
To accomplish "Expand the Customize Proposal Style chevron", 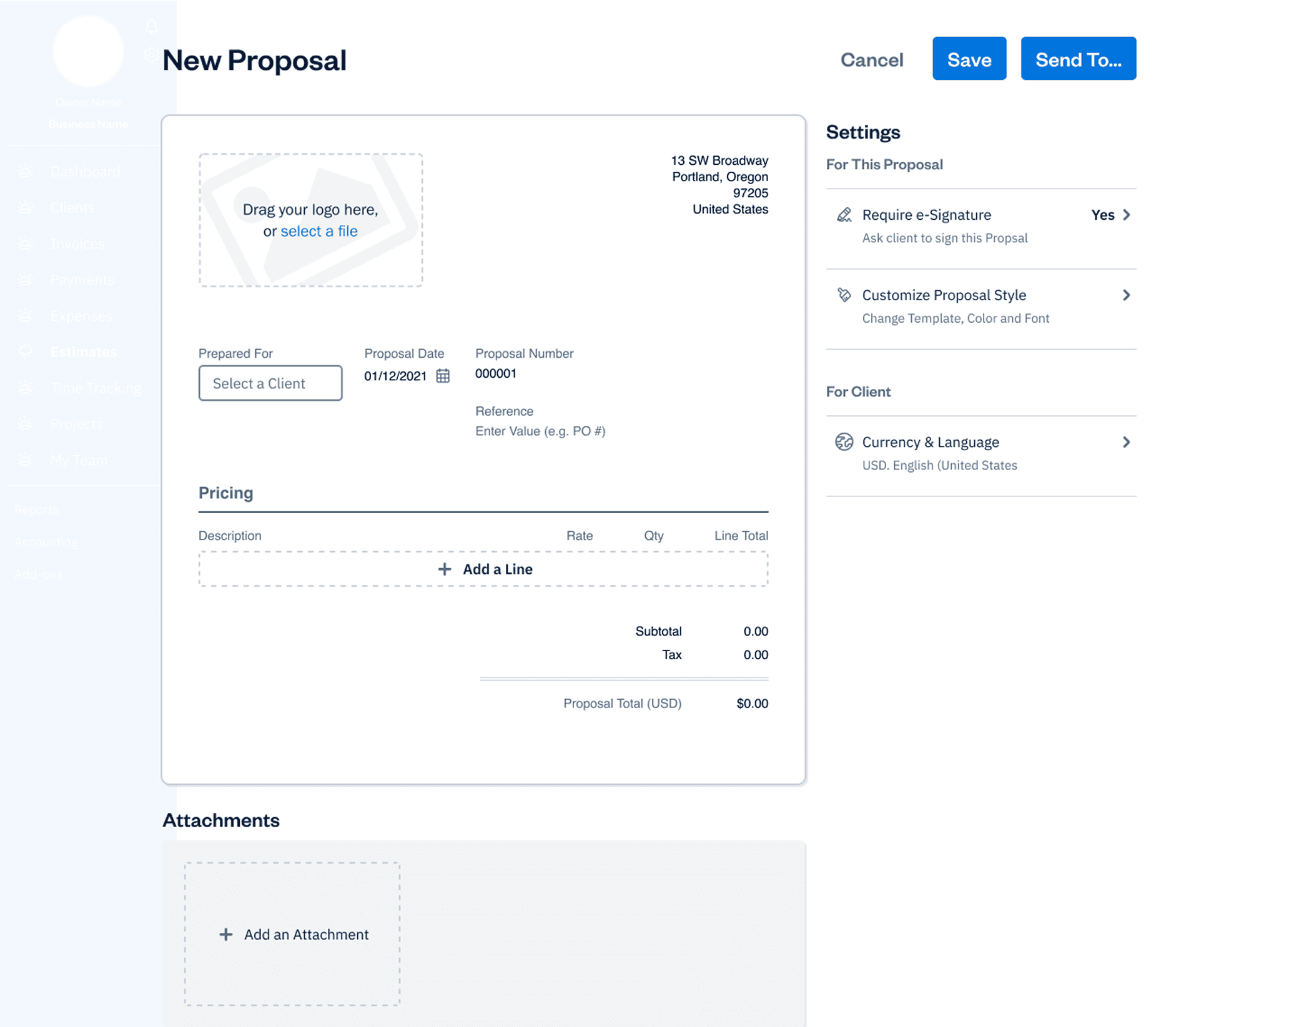I will (1126, 295).
